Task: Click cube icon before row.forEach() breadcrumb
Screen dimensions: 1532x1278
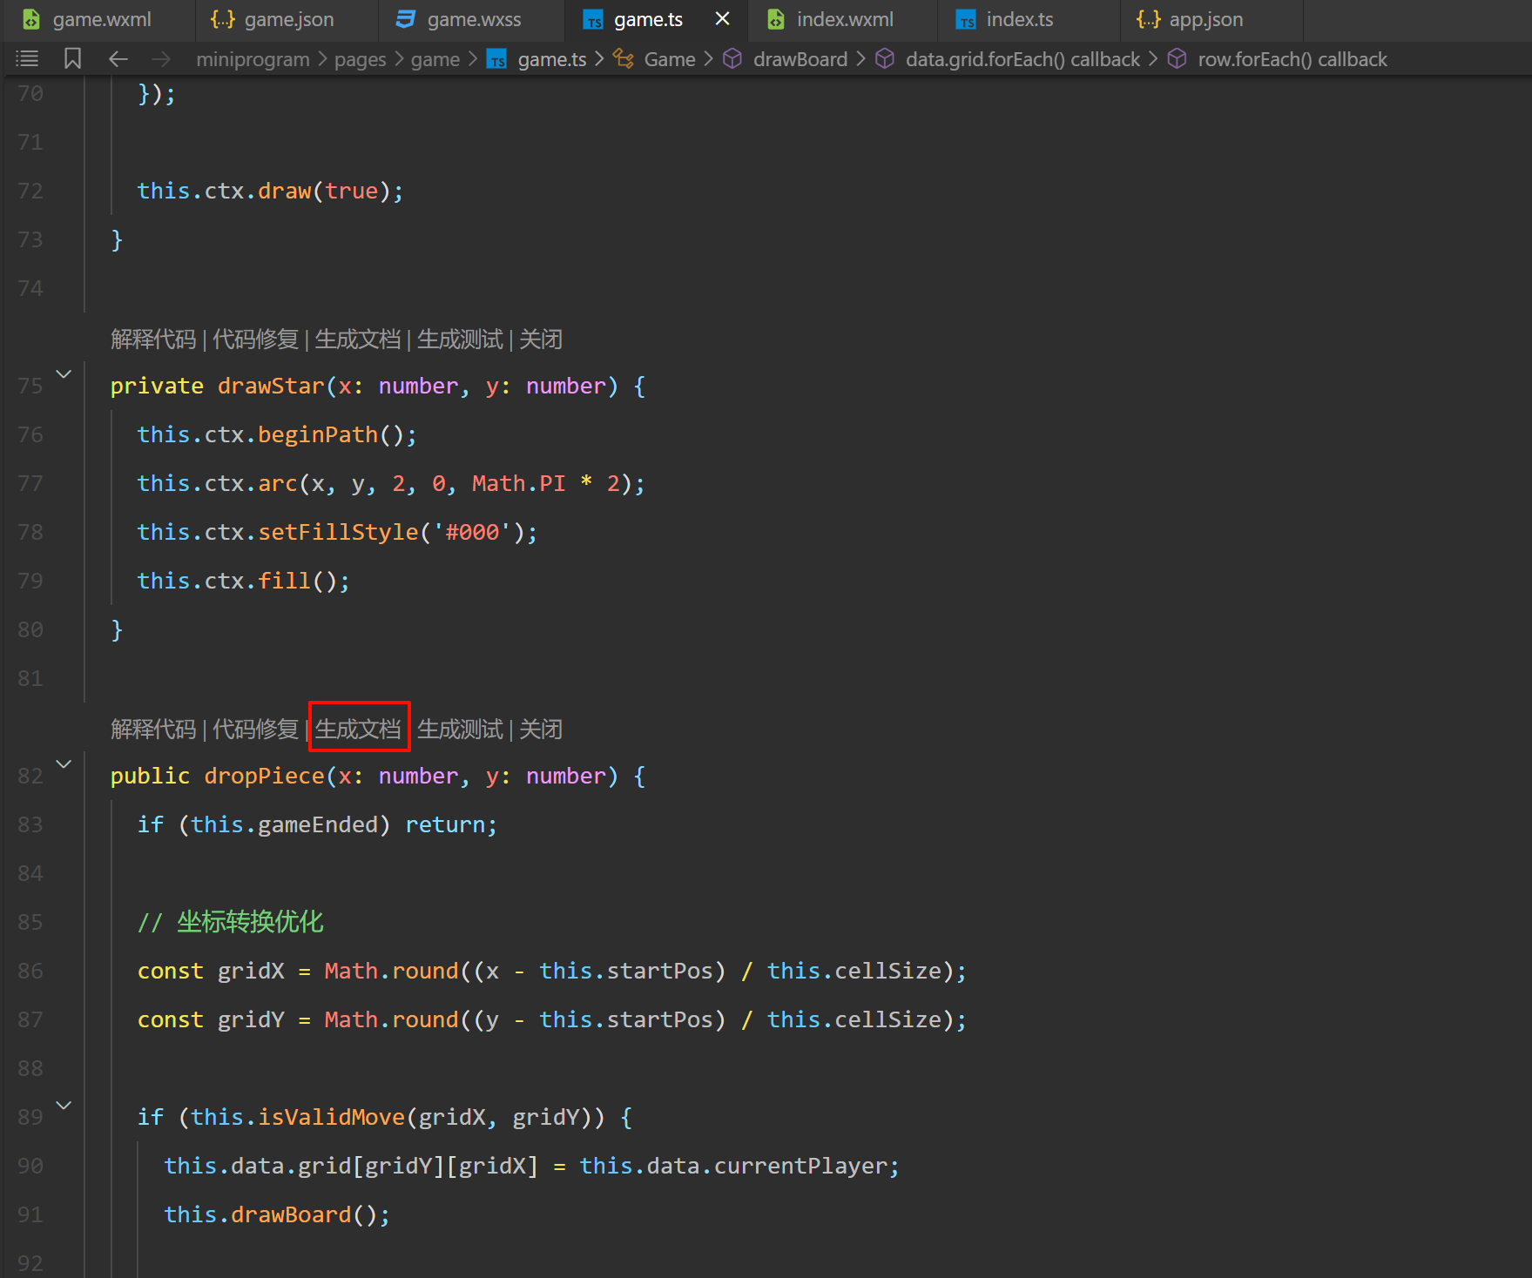Action: (1177, 58)
